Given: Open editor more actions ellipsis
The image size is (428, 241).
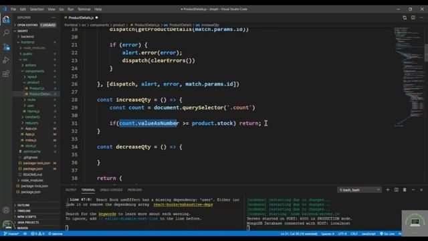Looking at the screenshot, I should [421, 17].
